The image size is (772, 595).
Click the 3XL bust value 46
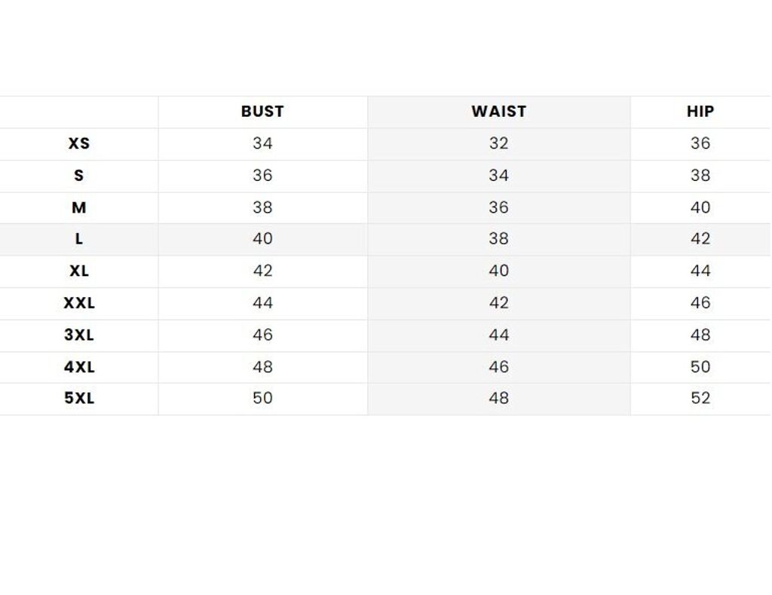point(262,335)
